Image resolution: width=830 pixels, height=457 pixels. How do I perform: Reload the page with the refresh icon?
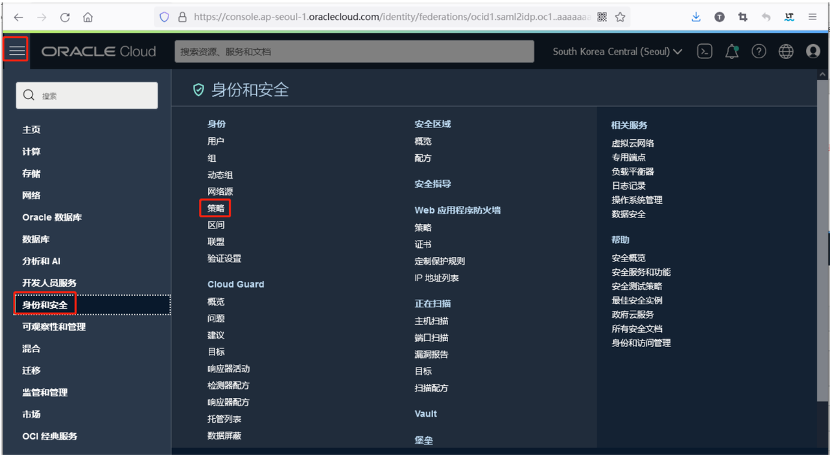65,17
